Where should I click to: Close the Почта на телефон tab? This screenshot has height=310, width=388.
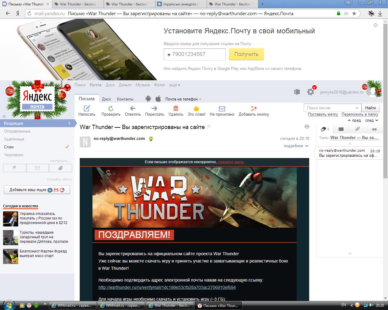200,99
